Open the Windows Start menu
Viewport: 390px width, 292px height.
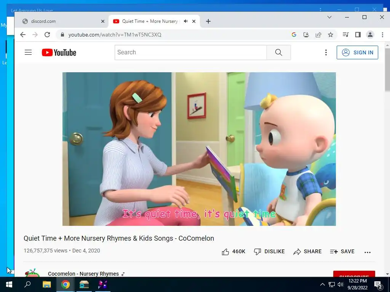(x=9, y=284)
